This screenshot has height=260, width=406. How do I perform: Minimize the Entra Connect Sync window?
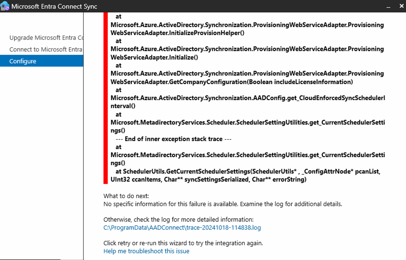pos(388,6)
